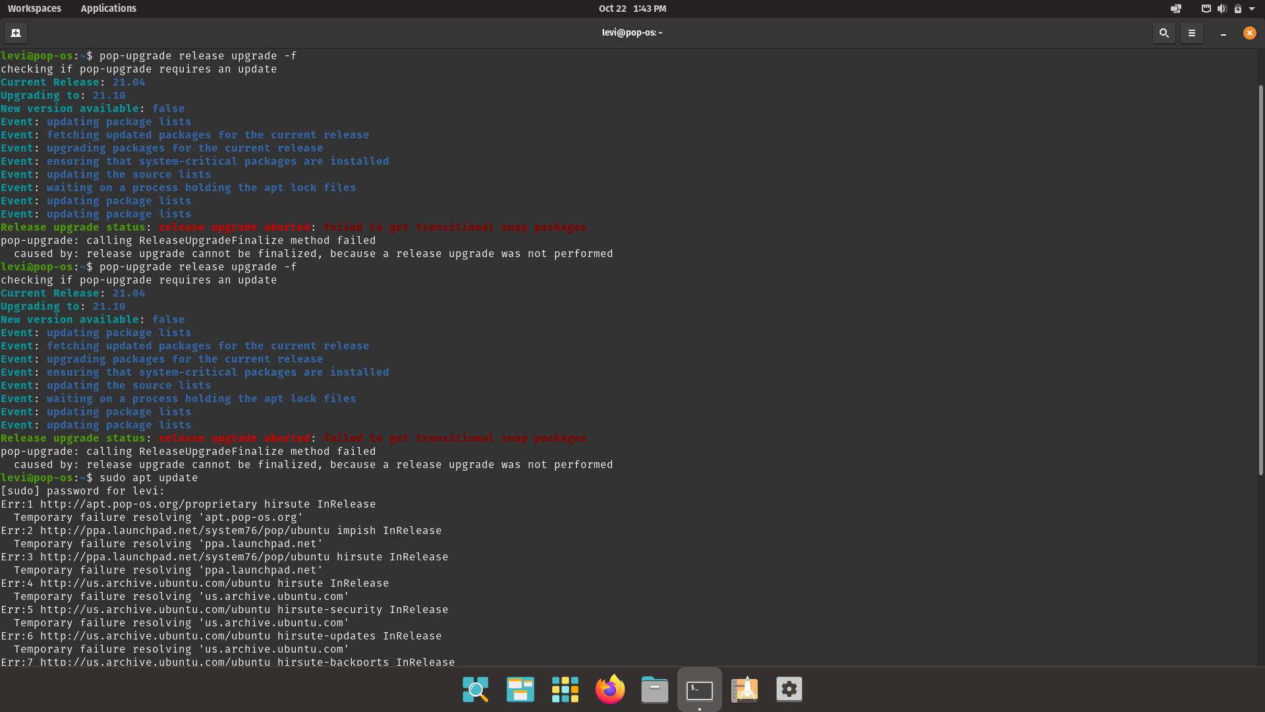This screenshot has width=1265, height=712.
Task: Open the Files manager from dock
Action: (655, 690)
